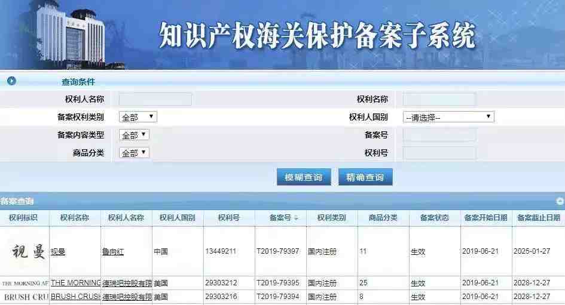
Task: Expand the 商品分类 dropdown
Action: 134,153
